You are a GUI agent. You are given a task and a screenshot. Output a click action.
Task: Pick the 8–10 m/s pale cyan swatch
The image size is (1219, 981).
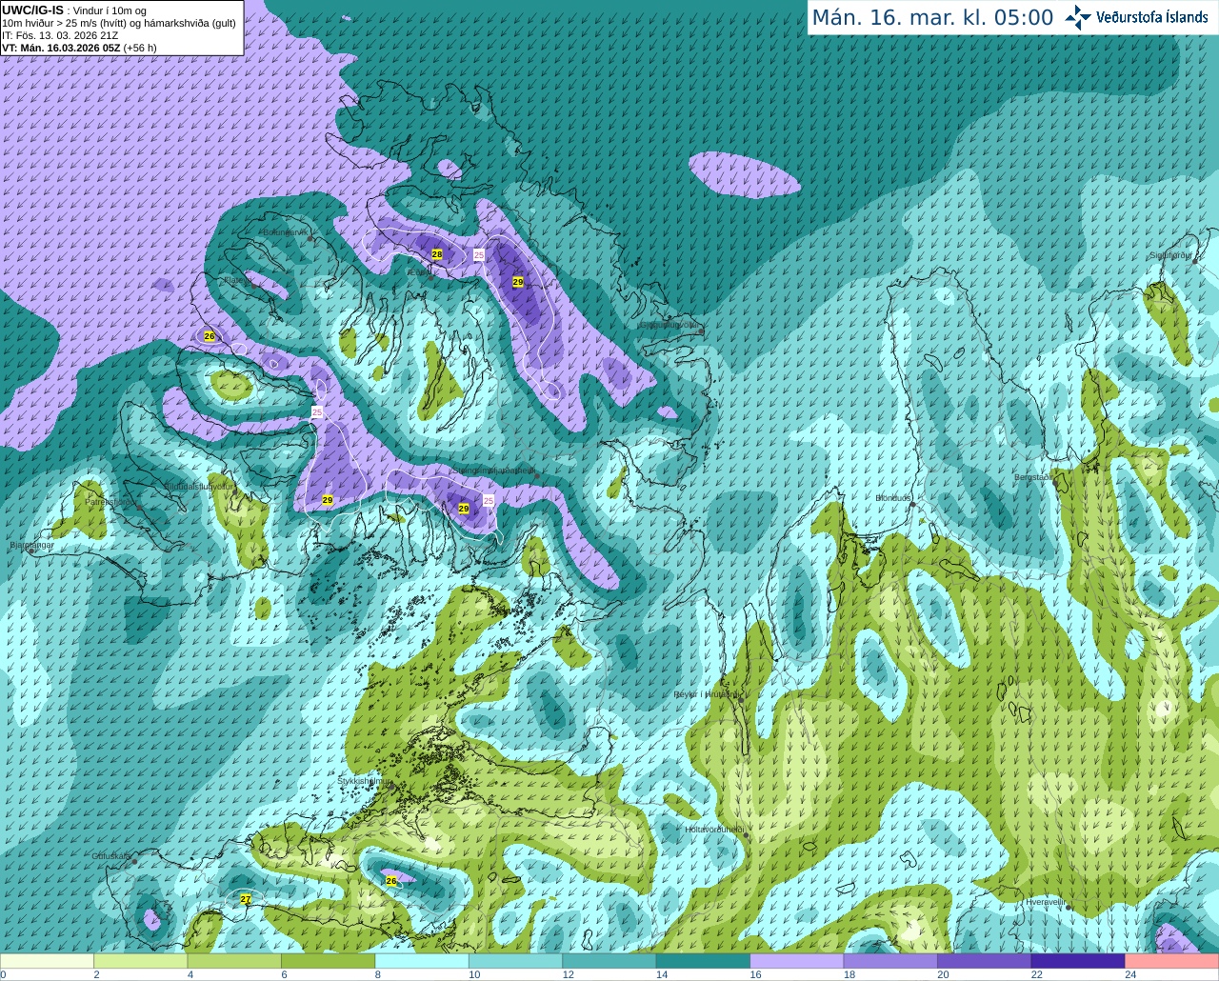click(422, 961)
